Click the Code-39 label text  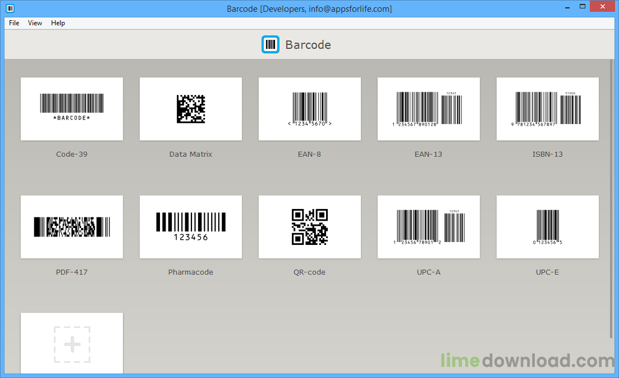tap(71, 154)
